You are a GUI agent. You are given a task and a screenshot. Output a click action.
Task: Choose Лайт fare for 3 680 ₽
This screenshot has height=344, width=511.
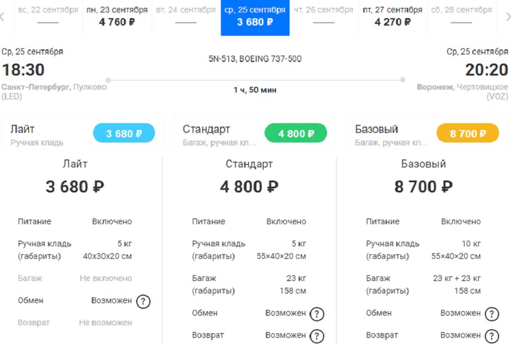[124, 133]
